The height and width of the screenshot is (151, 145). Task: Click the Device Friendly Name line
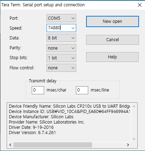click(70, 106)
